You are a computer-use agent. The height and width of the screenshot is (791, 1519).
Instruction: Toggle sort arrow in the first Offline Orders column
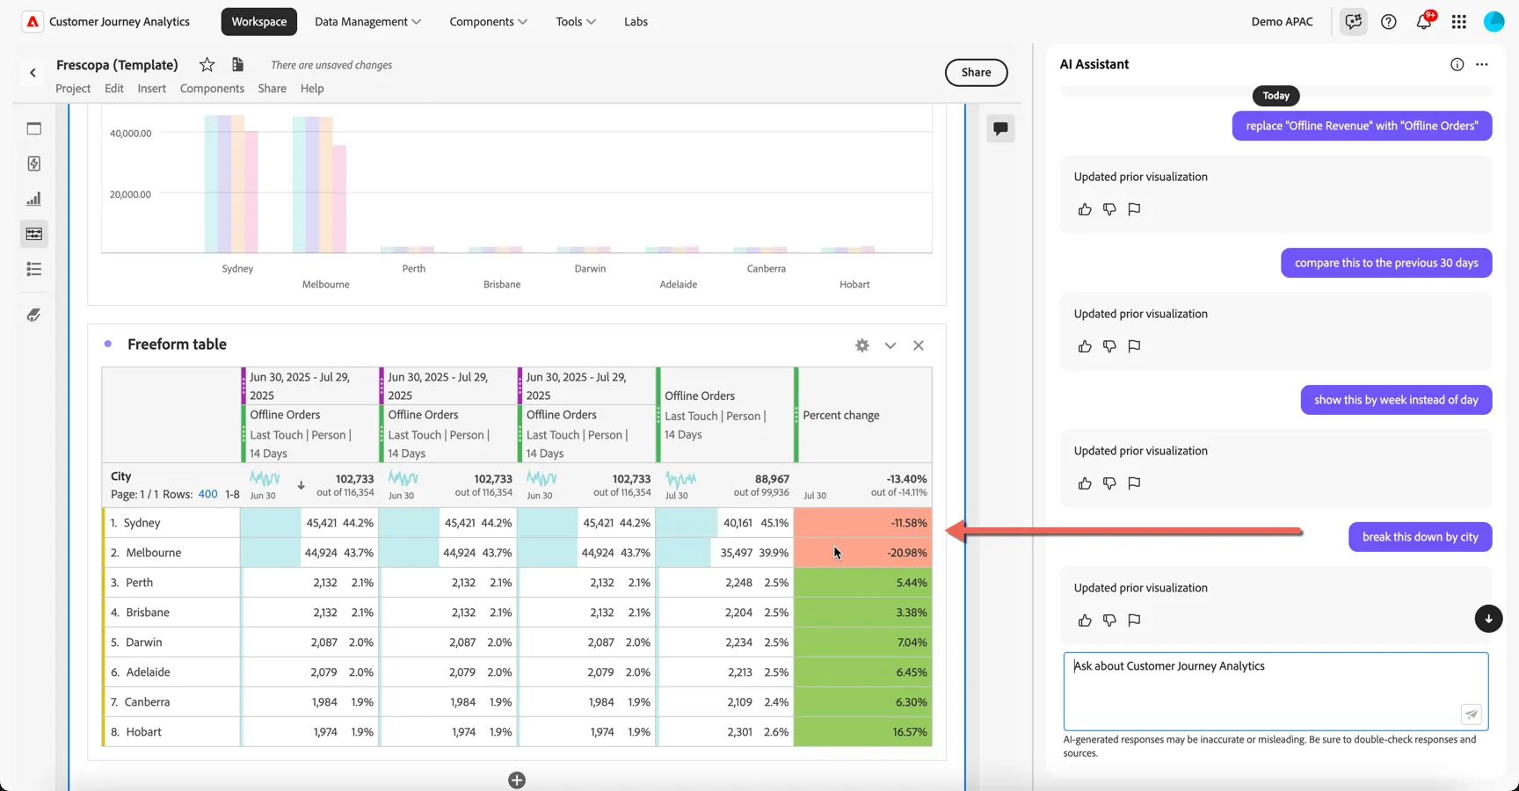(x=301, y=485)
